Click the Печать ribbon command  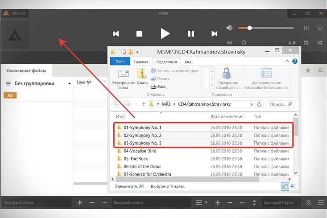point(160,78)
